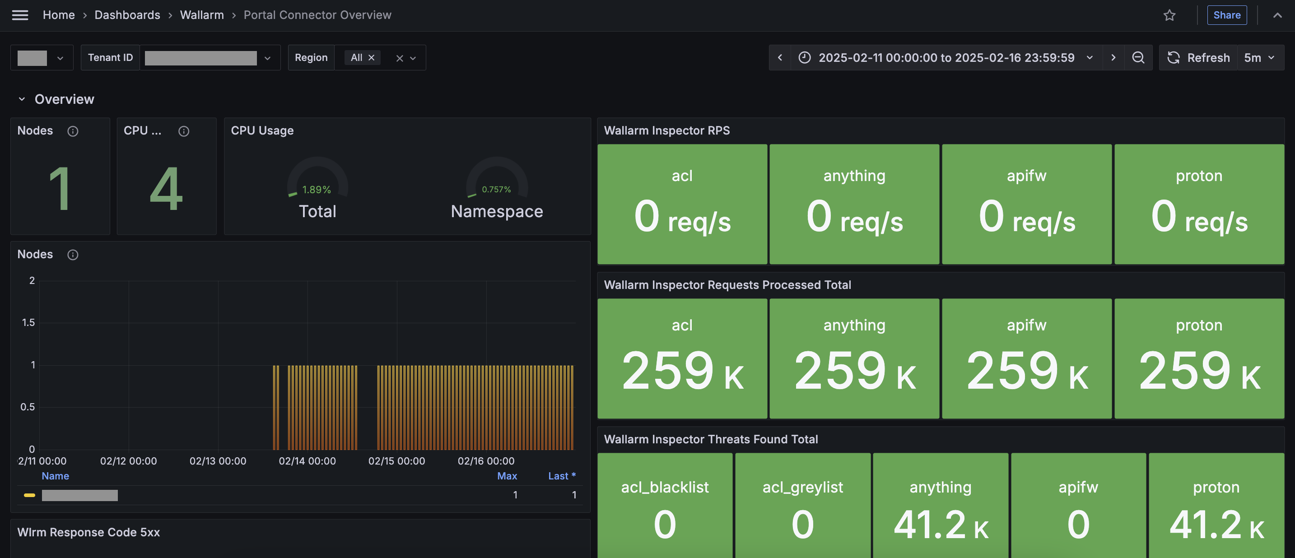The height and width of the screenshot is (558, 1295).
Task: Click yellow legend series color swatch
Action: pyautogui.click(x=30, y=495)
